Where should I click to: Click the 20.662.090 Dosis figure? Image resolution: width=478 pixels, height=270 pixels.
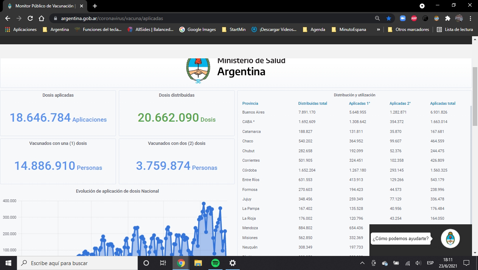point(177,118)
